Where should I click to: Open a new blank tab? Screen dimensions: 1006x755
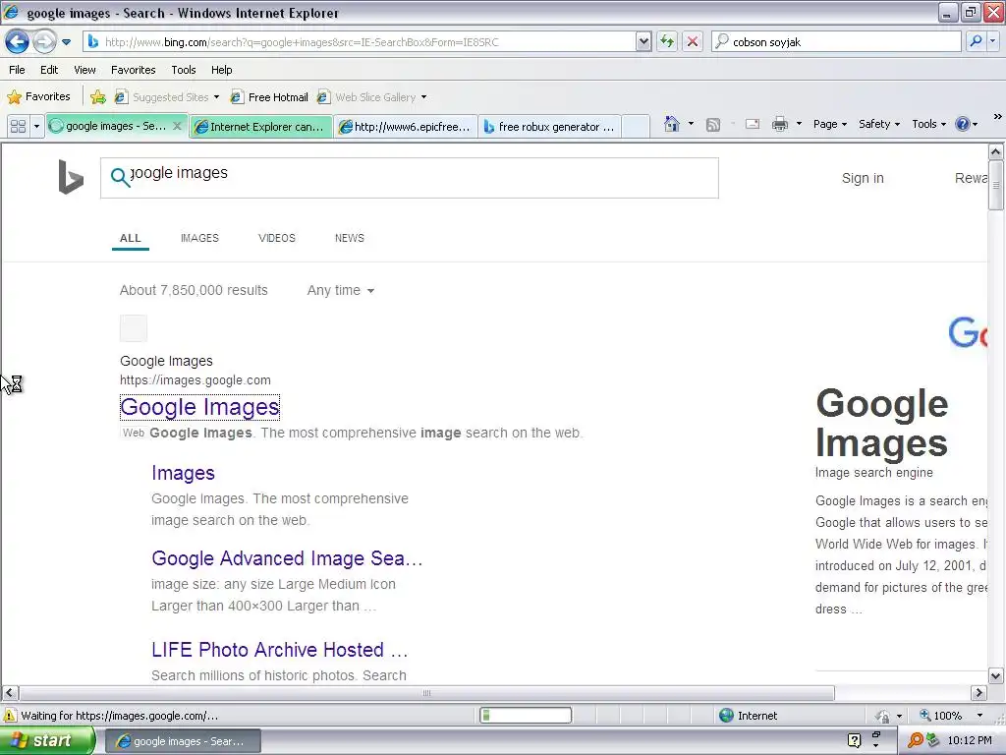coord(636,127)
